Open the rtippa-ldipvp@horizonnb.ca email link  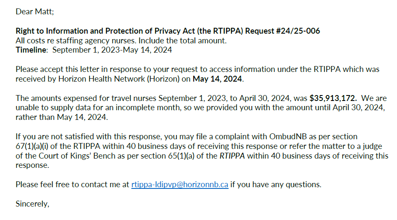(x=180, y=184)
